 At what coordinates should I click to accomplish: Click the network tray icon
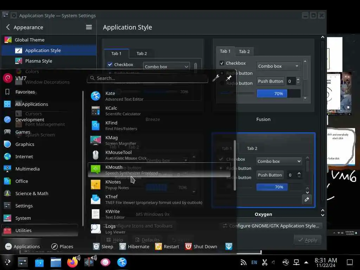(x=296, y=262)
